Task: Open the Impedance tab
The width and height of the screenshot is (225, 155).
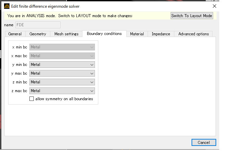Action: point(161,34)
